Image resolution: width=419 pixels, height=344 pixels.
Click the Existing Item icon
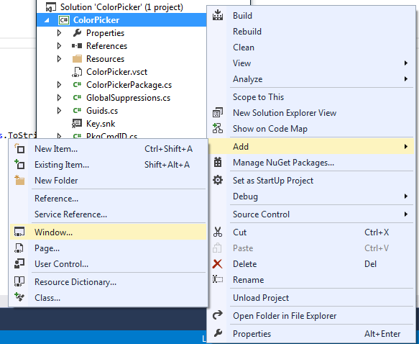[19, 164]
